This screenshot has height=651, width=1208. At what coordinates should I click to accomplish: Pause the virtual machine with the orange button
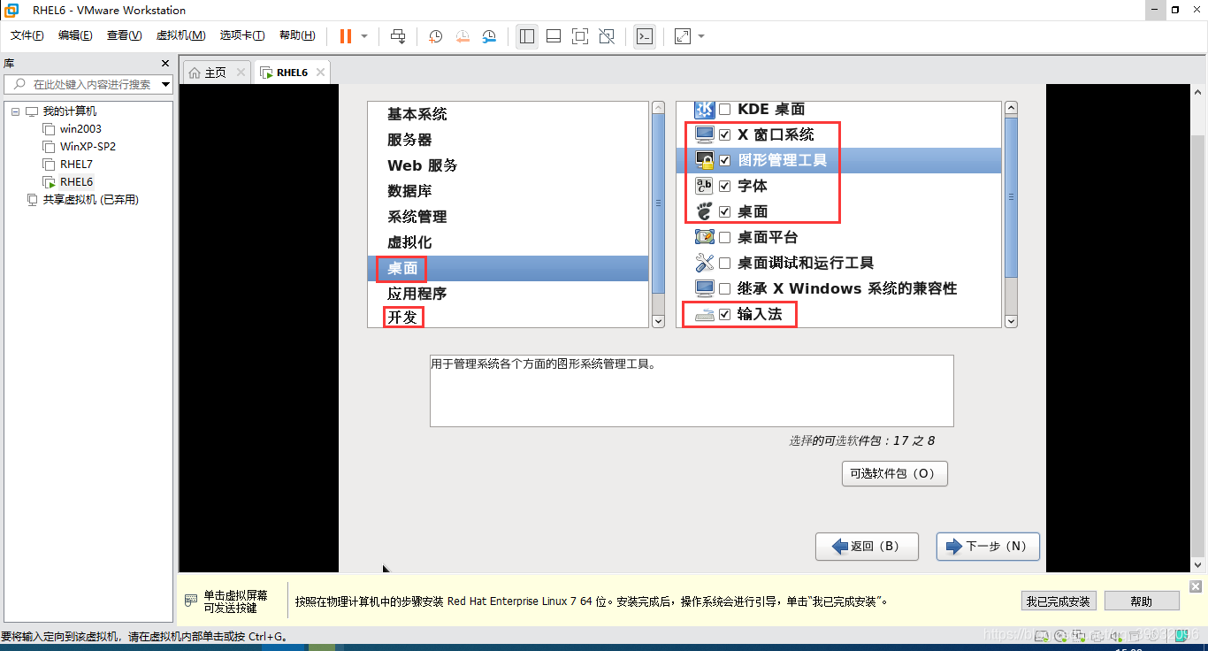346,36
